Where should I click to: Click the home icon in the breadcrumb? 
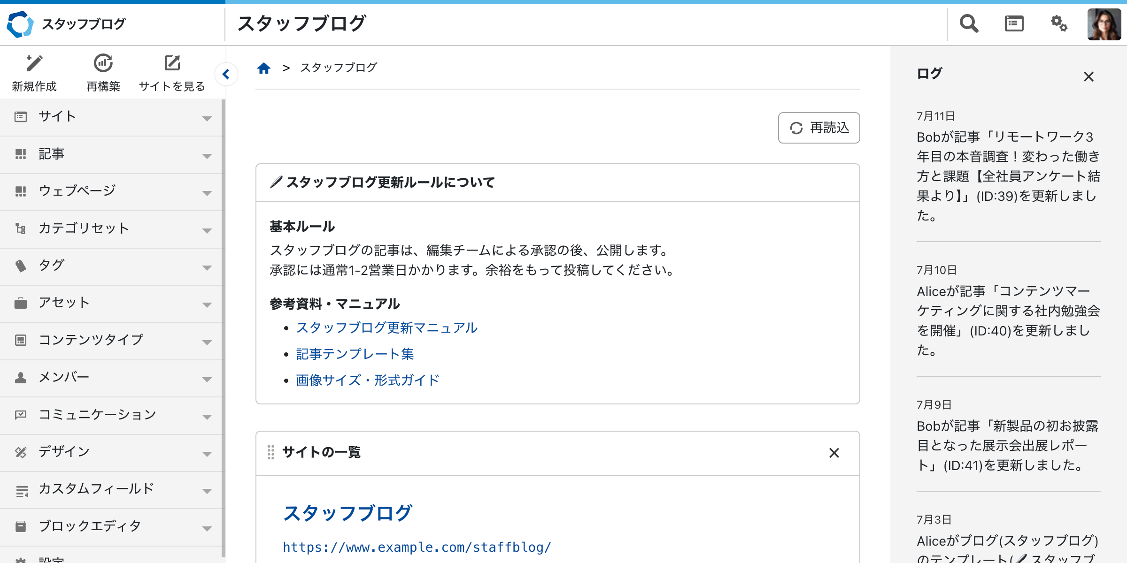tap(264, 68)
